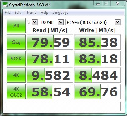Start the 4K QD32 benchmark test
This screenshot has height=116, width=127.
point(16,92)
